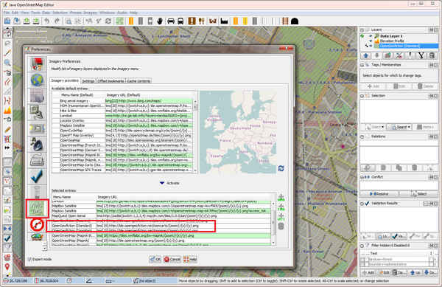Click Cancel in Preferences dialog

(x=172, y=259)
